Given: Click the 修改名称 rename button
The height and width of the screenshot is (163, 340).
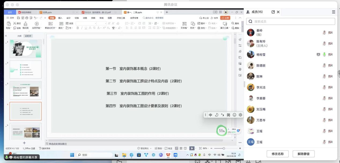Looking at the screenshot, I should [278, 154].
